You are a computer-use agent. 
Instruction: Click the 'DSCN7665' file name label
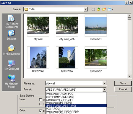[38, 71]
